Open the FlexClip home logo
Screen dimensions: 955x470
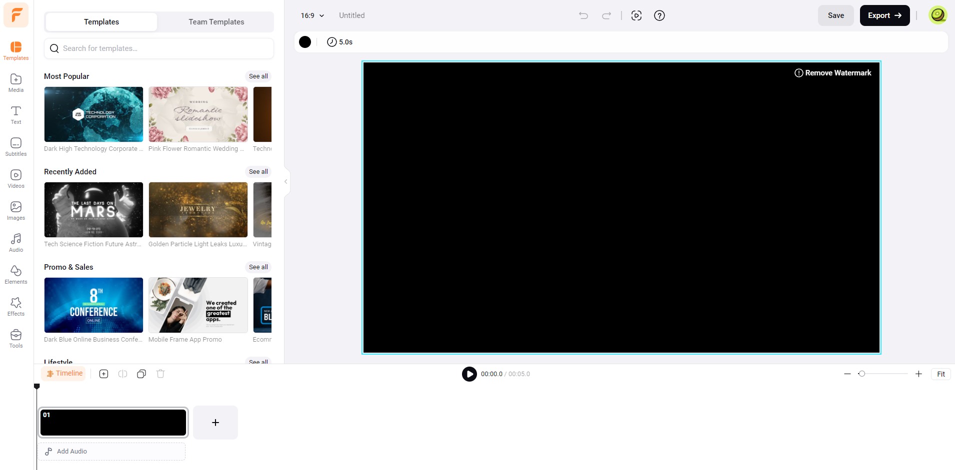(16, 15)
